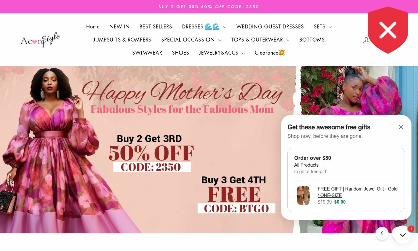Open the All Products link
The width and height of the screenshot is (418, 251).
[306, 165]
